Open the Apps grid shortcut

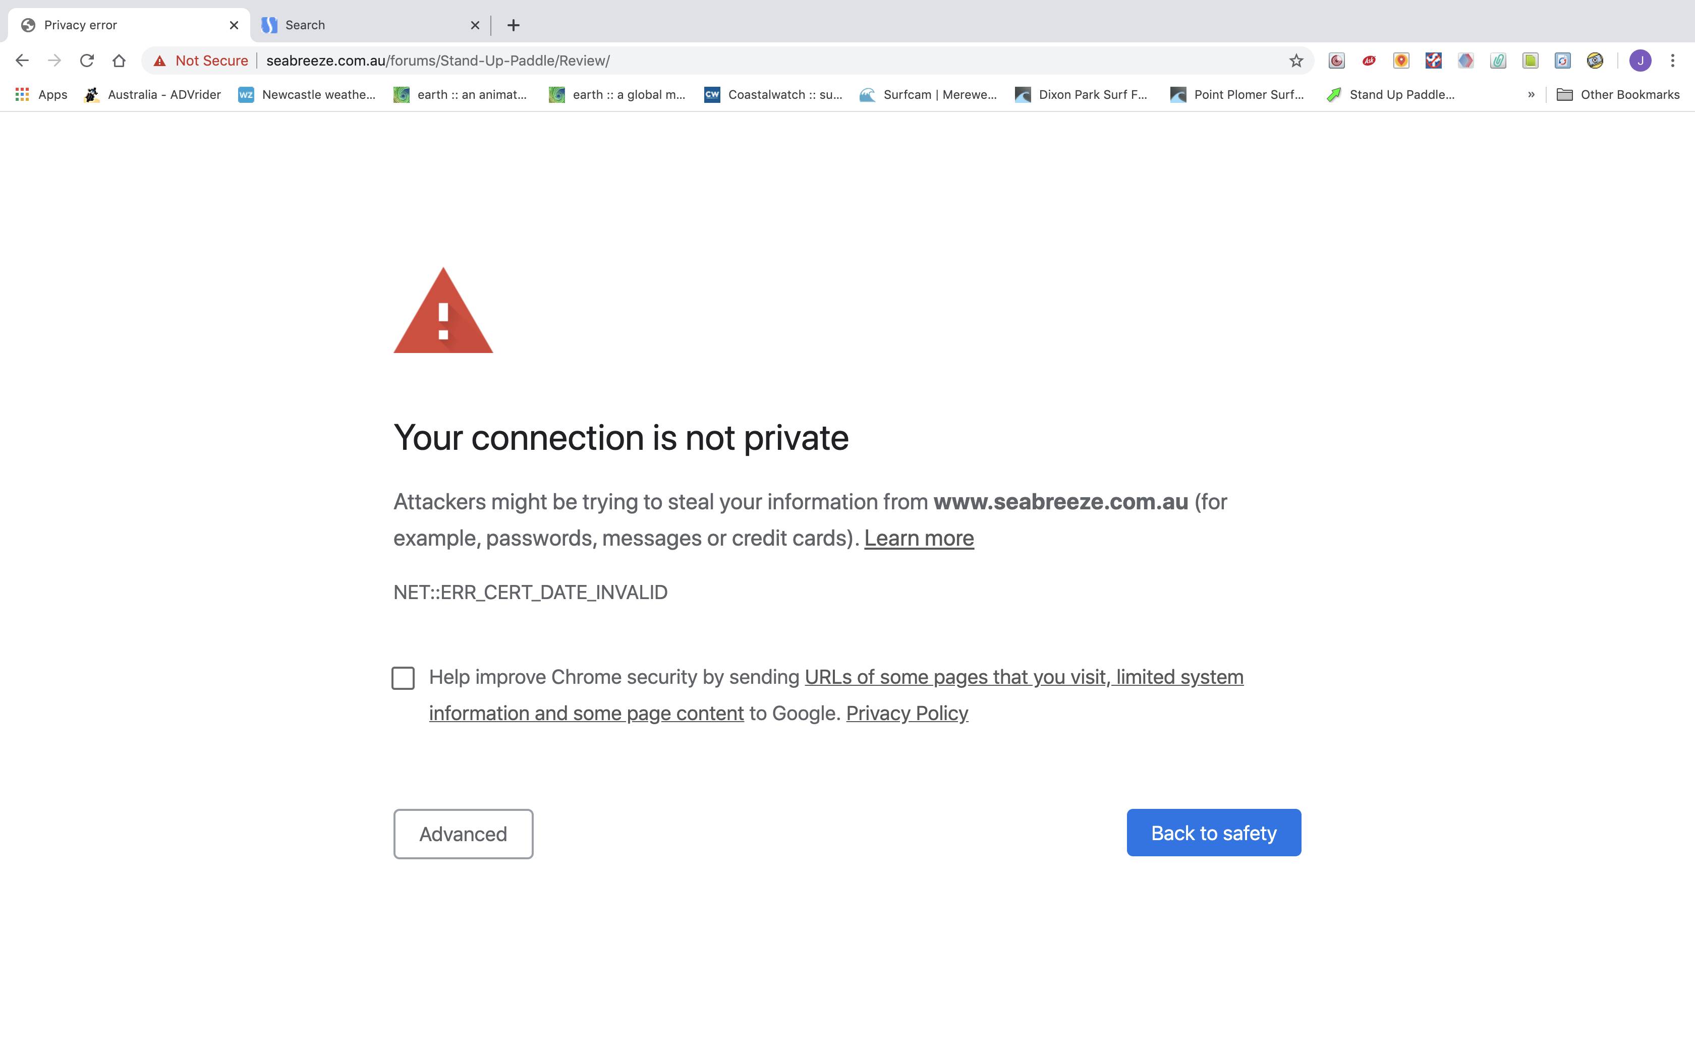41,95
